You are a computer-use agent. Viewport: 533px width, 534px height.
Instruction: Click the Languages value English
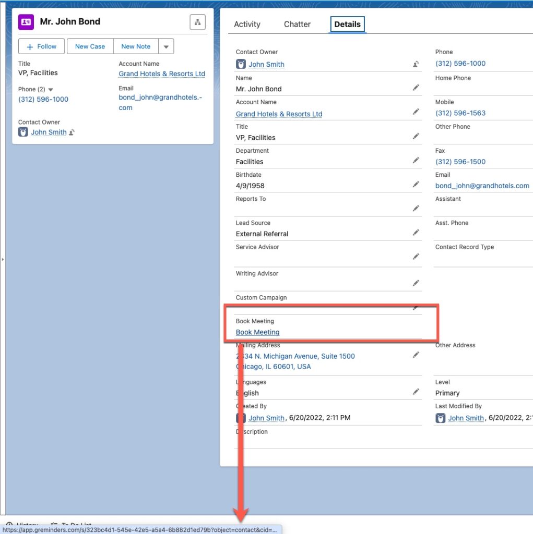(x=247, y=393)
